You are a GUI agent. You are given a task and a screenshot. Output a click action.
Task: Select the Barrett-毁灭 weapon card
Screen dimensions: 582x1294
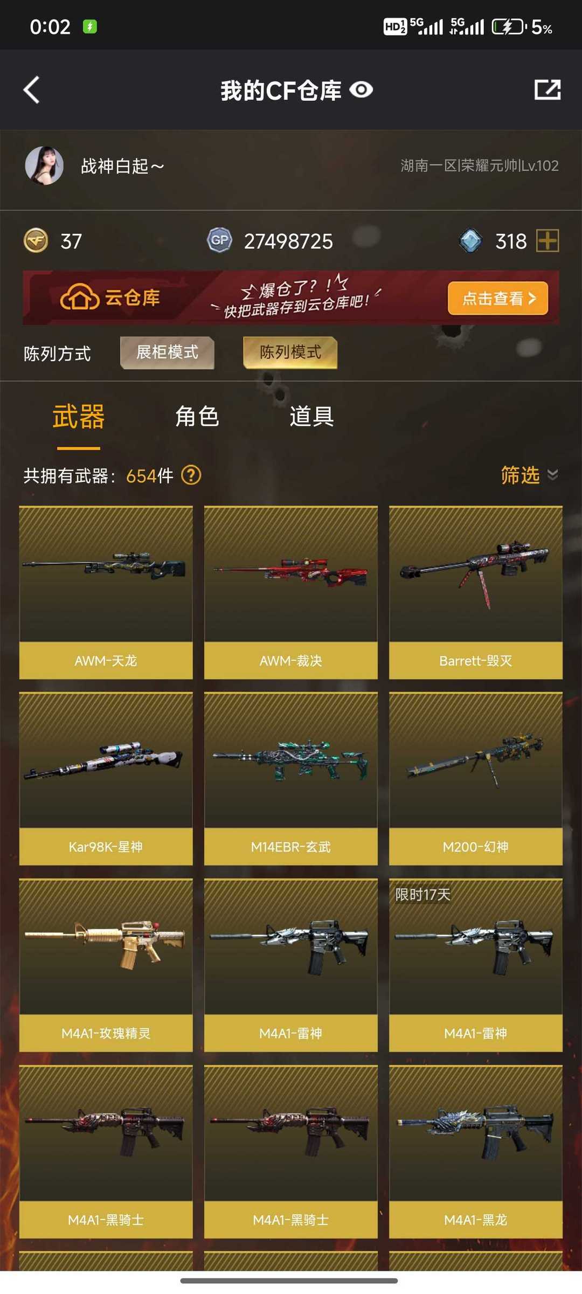476,592
